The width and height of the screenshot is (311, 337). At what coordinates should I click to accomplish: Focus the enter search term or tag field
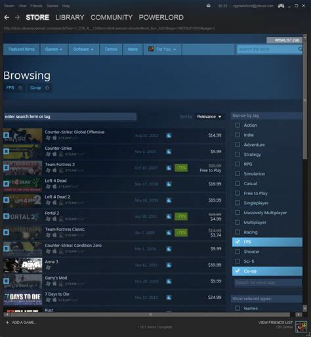coord(70,116)
